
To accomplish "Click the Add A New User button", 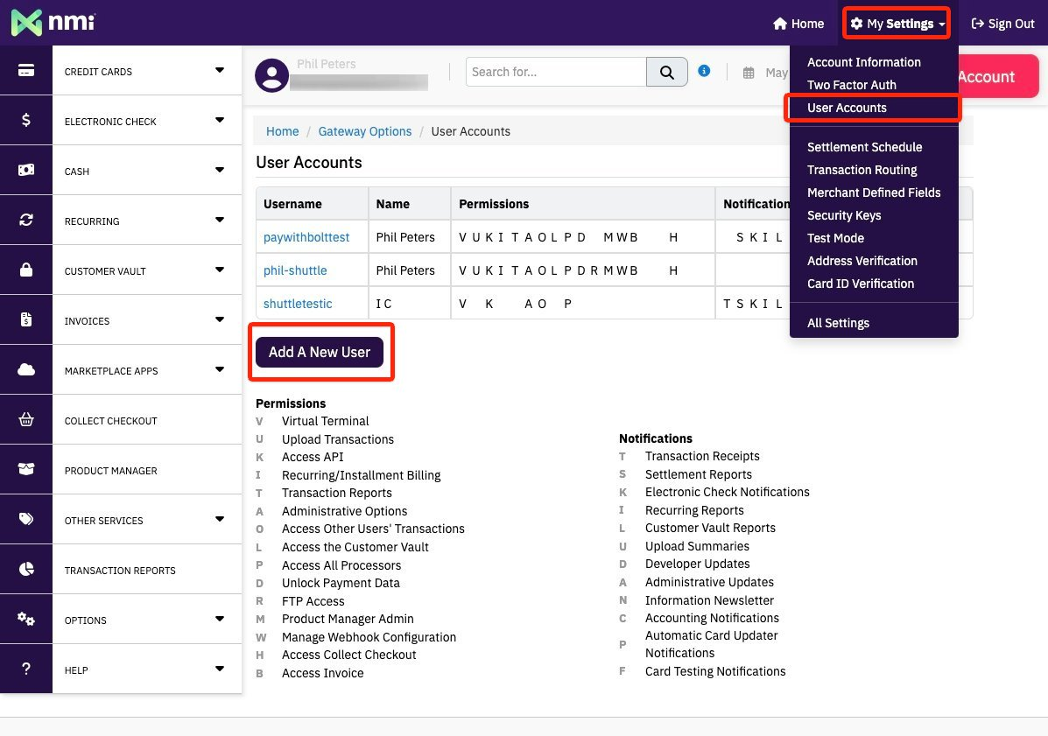I will tap(320, 352).
